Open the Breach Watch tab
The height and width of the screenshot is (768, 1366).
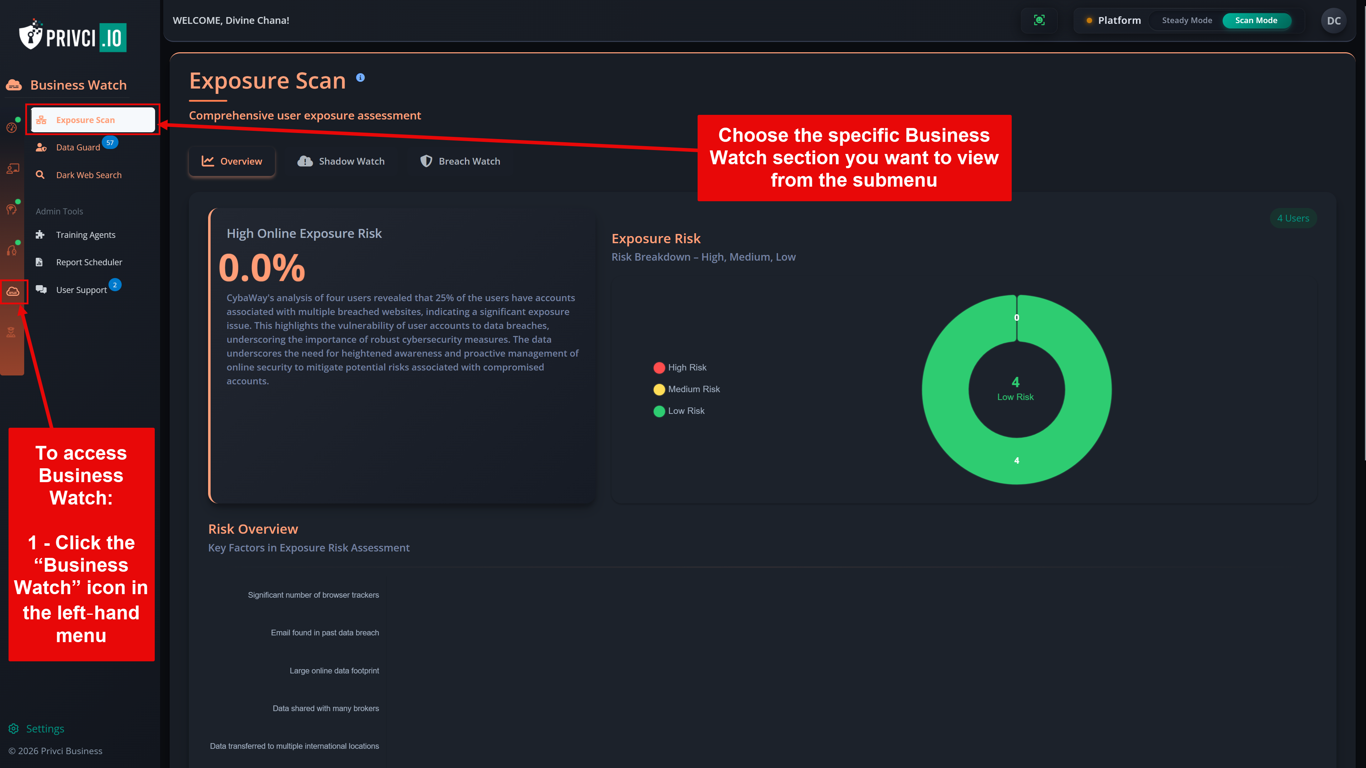459,161
